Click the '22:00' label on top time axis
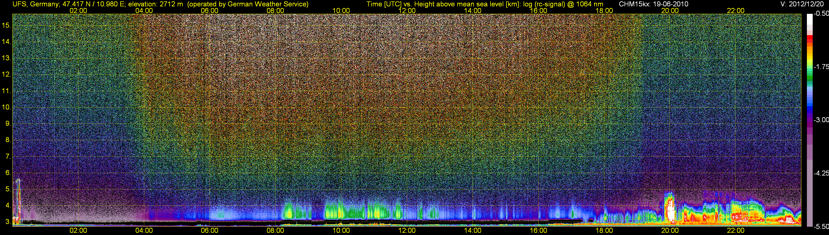 coord(736,11)
